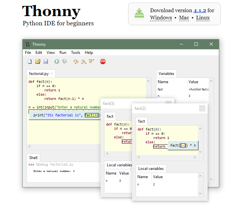Run current script with green play icon
This screenshot has height=213, width=252.
(57, 61)
